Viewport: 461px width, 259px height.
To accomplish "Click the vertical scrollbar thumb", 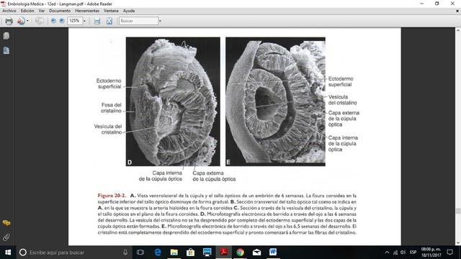I will pyautogui.click(x=458, y=211).
